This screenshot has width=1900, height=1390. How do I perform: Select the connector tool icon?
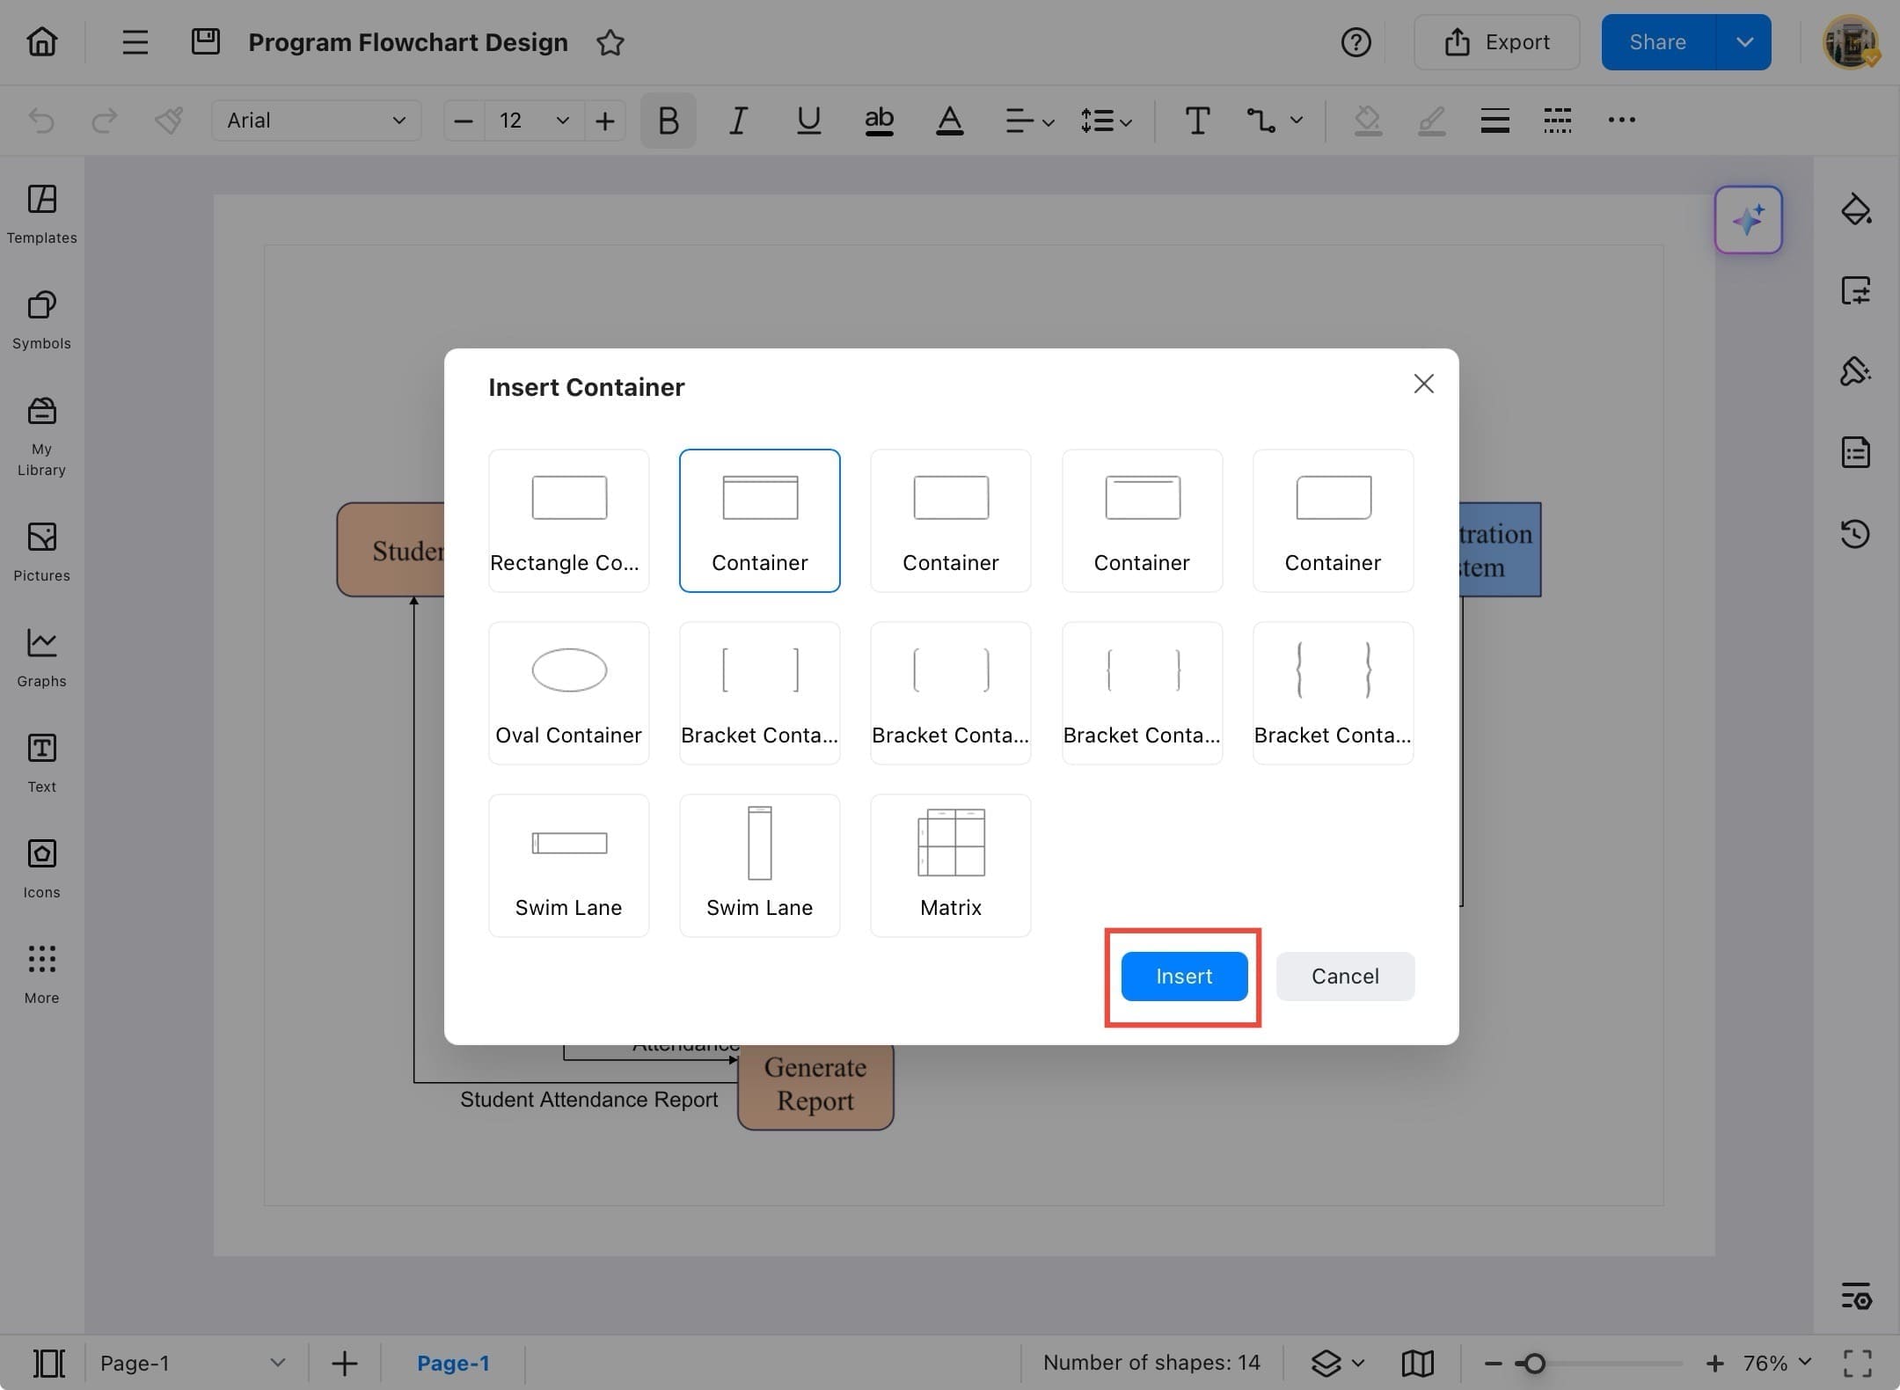[x=1261, y=121]
